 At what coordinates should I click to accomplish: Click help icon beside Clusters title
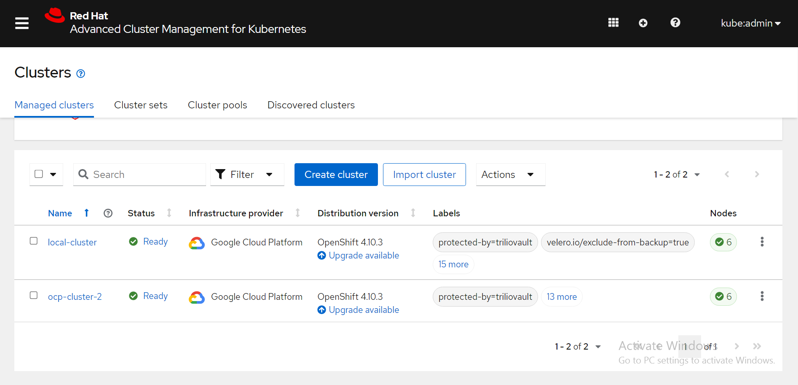[x=80, y=74]
